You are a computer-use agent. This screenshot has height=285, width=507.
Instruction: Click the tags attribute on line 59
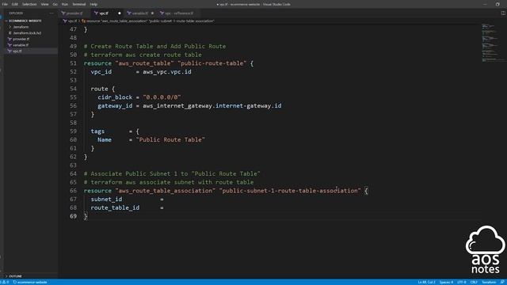(97, 131)
